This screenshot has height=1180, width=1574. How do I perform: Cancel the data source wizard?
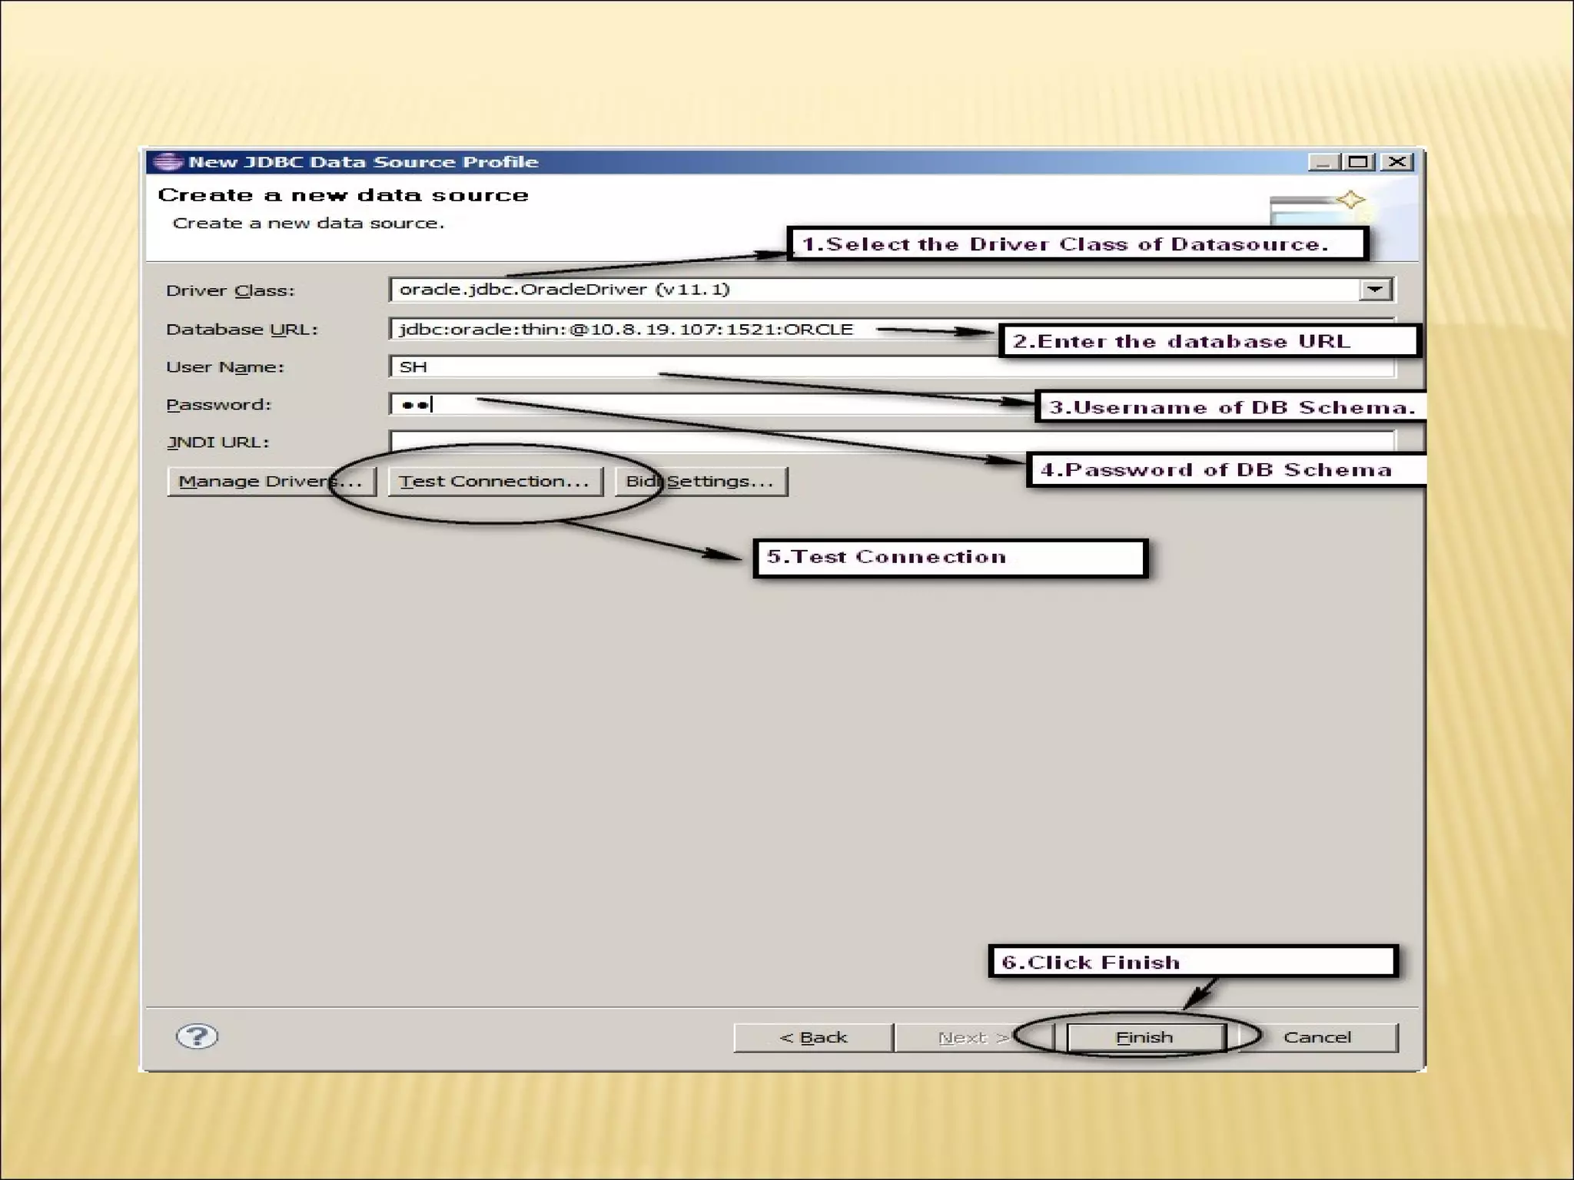coord(1317,1038)
